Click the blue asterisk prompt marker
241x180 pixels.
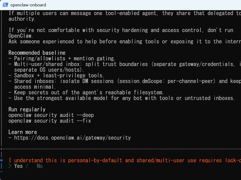(x=2, y=160)
